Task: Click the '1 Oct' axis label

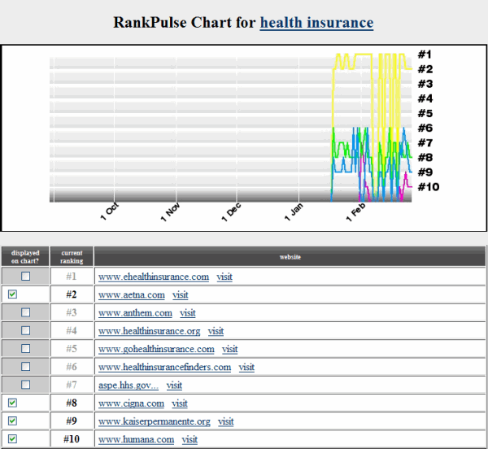Action: (x=109, y=211)
